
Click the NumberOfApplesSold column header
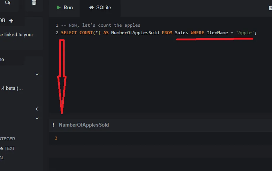pyautogui.click(x=84, y=125)
